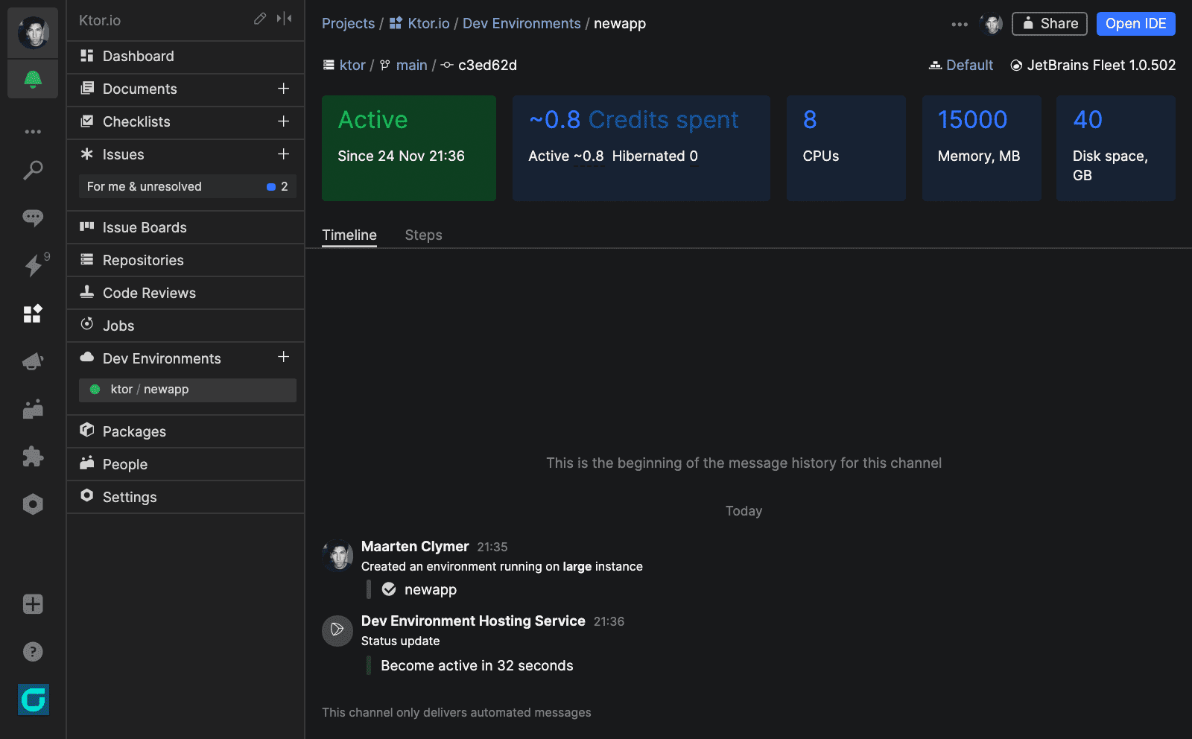Switch to the Timeline tab
This screenshot has width=1192, height=739.
(349, 235)
